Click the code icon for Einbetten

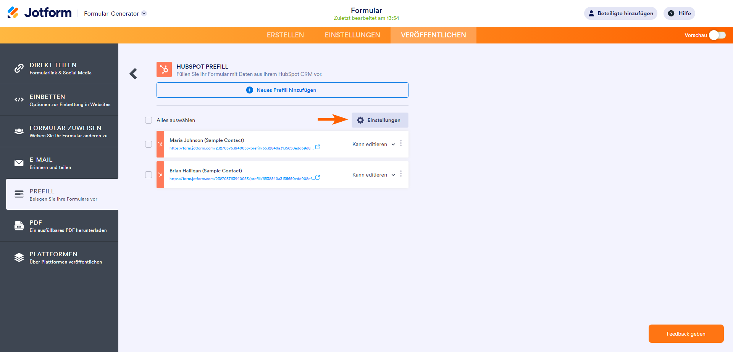[x=19, y=100]
